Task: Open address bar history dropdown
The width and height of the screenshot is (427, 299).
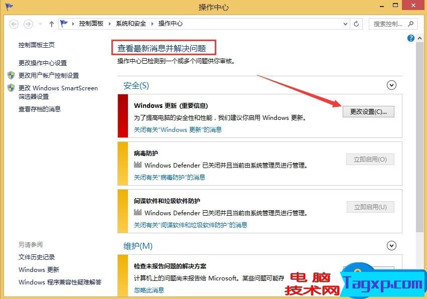Action: click(x=345, y=24)
